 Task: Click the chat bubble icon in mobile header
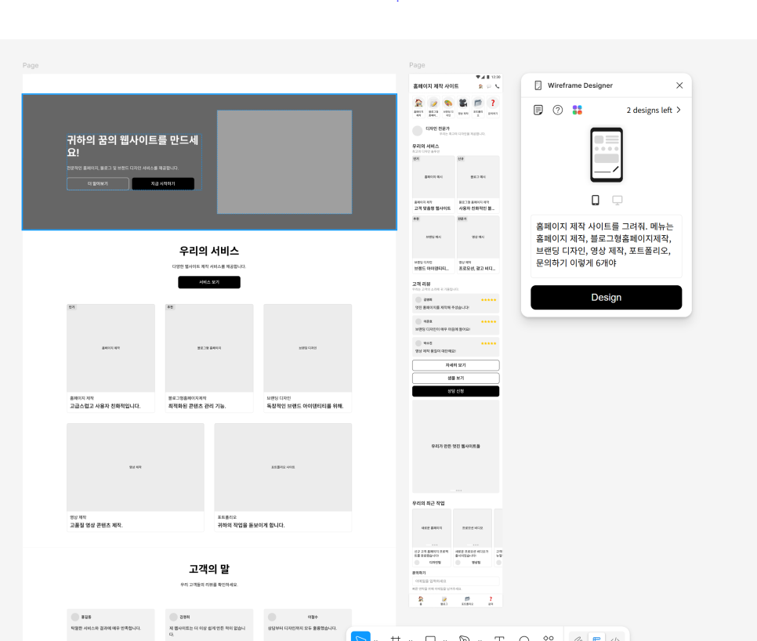click(488, 86)
